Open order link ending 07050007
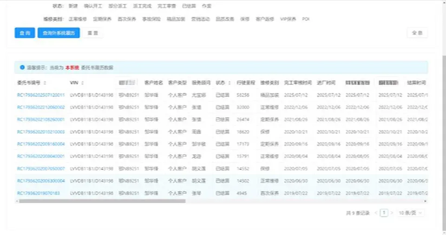Screen dimensions: 446x235 pyautogui.click(x=41, y=169)
